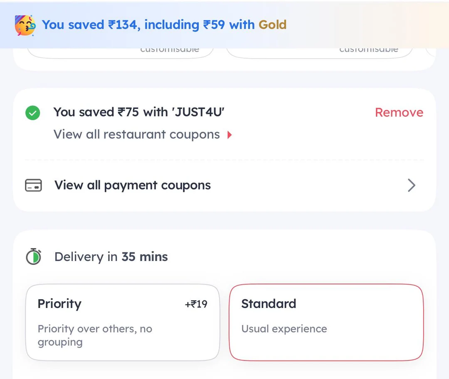Click the stopwatch delivery timer icon
This screenshot has height=379, width=449.
pos(33,256)
